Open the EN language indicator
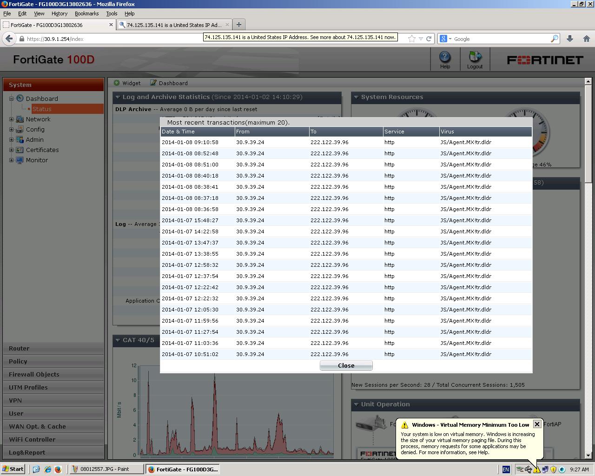 (506, 469)
